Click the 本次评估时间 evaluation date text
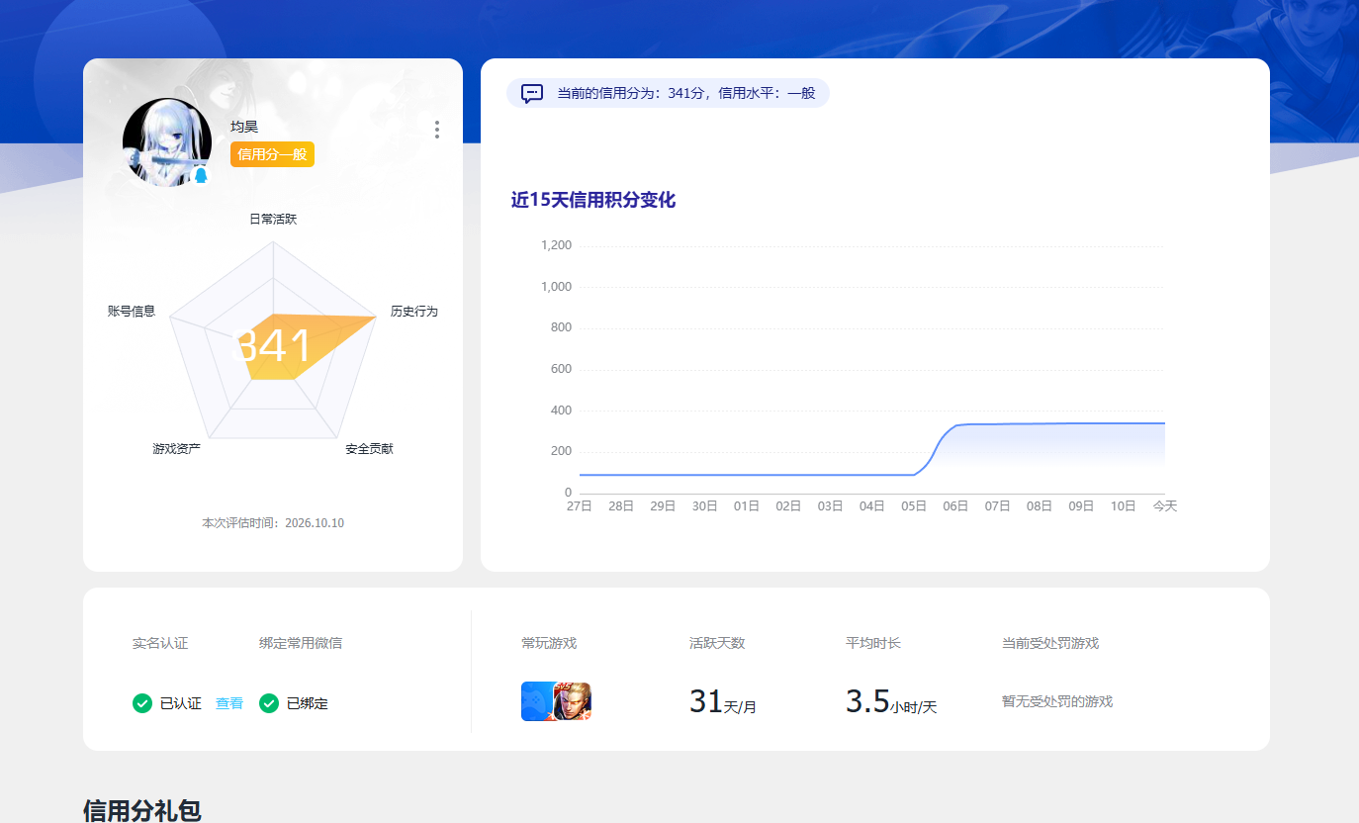Screen dimensions: 1359x823 pos(273,522)
